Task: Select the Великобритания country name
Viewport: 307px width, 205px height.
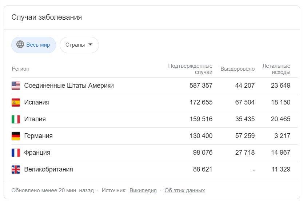Action: (48, 169)
